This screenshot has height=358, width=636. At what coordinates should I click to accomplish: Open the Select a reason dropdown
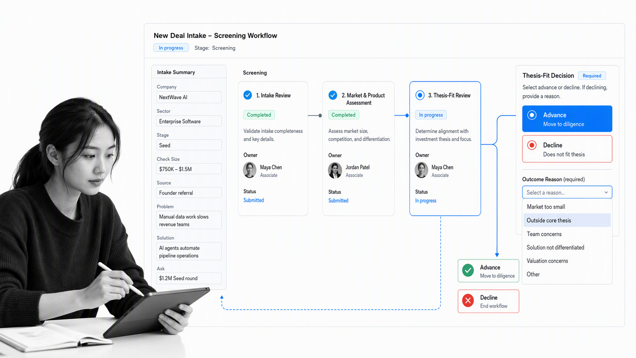[567, 192]
